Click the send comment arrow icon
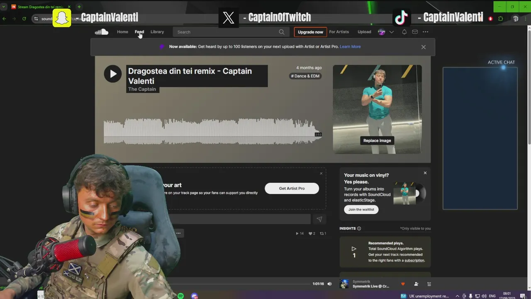 pyautogui.click(x=319, y=219)
